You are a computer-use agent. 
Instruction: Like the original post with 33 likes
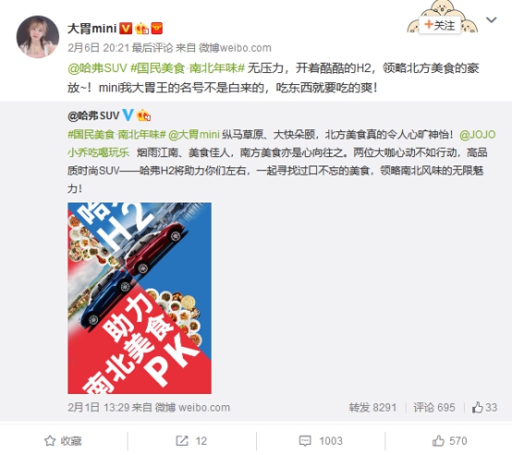pyautogui.click(x=484, y=407)
